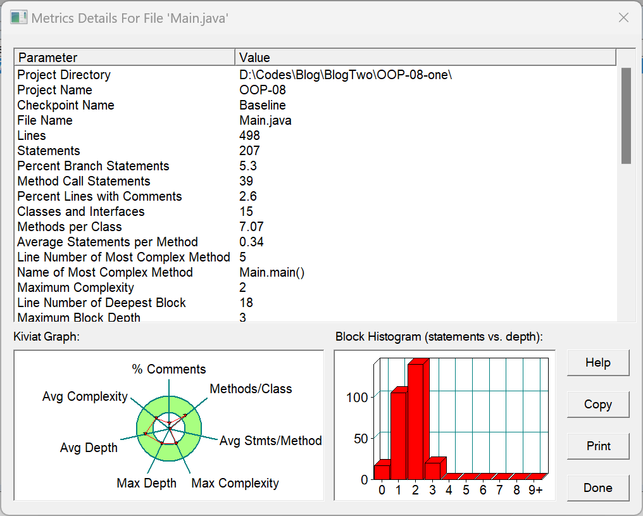
Task: Click the 0.34 average statements value
Action: [251, 242]
